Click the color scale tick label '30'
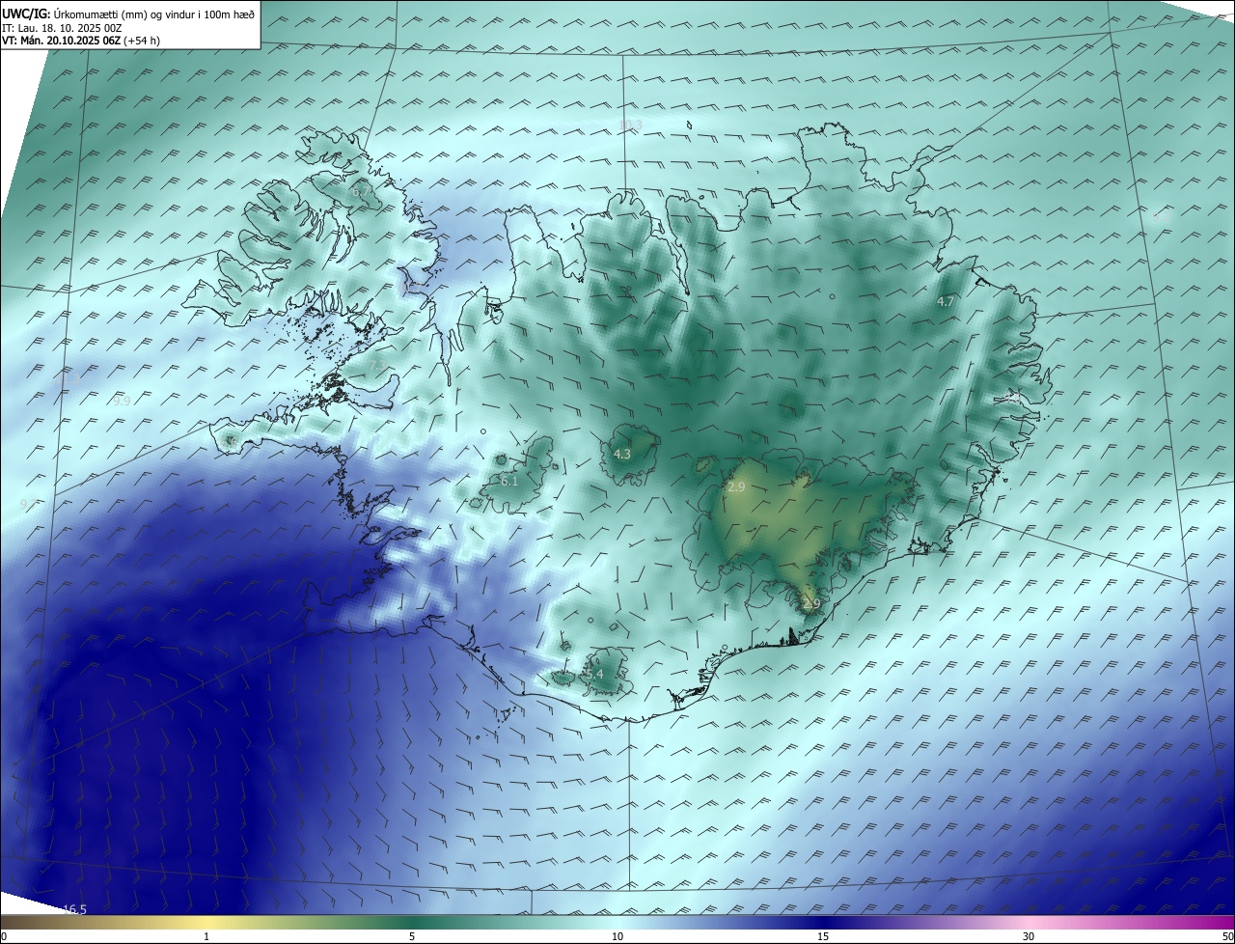Image resolution: width=1235 pixels, height=944 pixels. 1029,936
